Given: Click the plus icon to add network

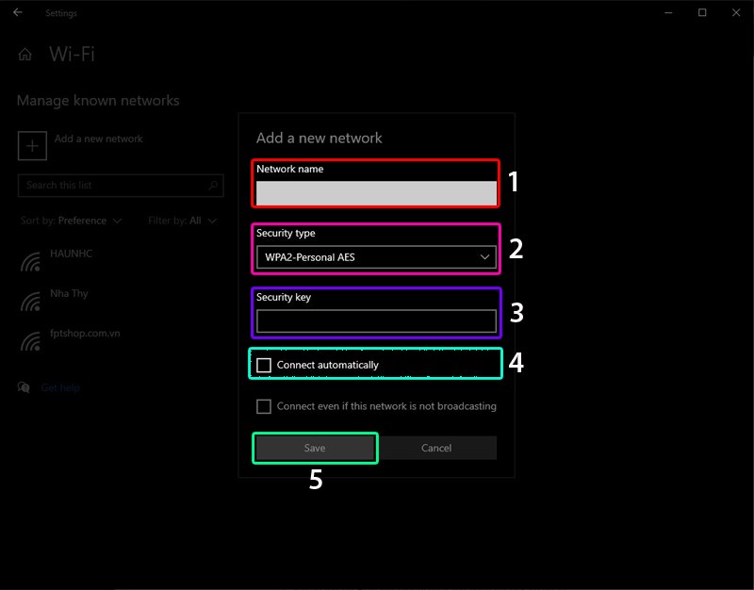Looking at the screenshot, I should click(x=32, y=146).
